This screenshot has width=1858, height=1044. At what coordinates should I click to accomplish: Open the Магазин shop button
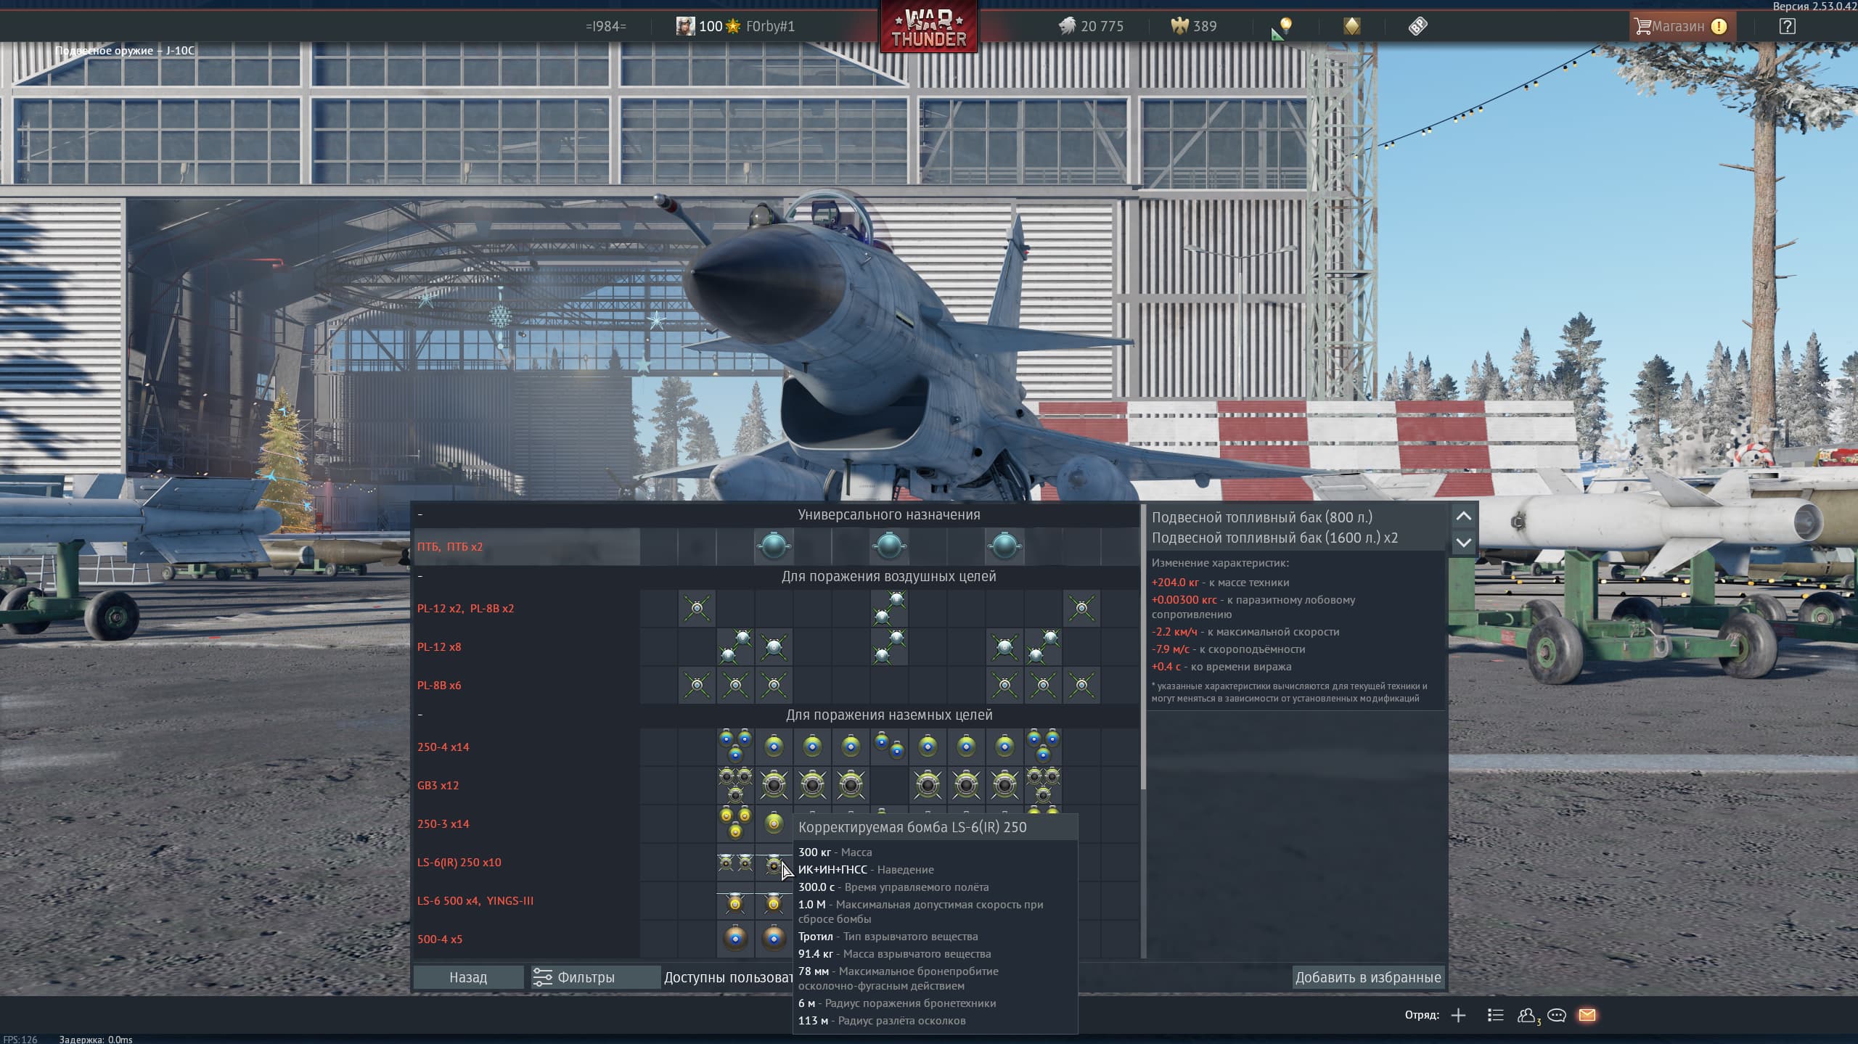pyautogui.click(x=1677, y=27)
